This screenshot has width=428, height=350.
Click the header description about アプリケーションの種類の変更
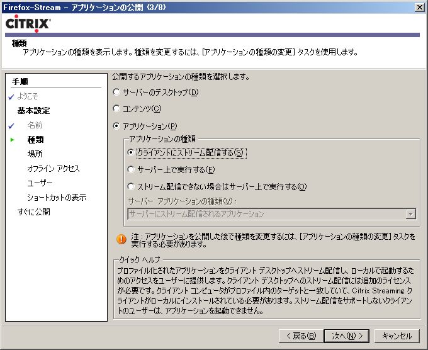coord(190,52)
